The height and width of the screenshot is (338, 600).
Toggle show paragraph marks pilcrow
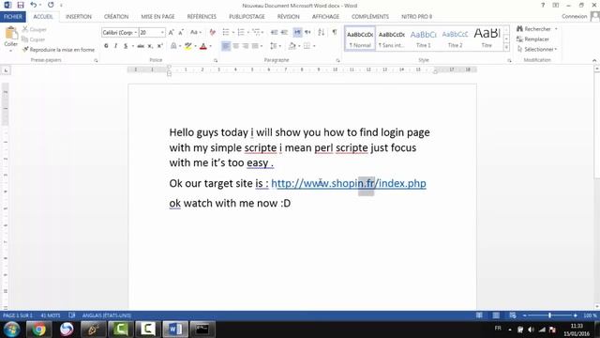pos(335,33)
